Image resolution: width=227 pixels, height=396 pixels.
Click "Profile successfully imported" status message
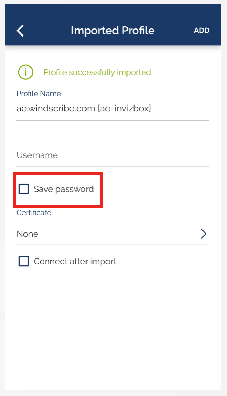pyautogui.click(x=97, y=72)
